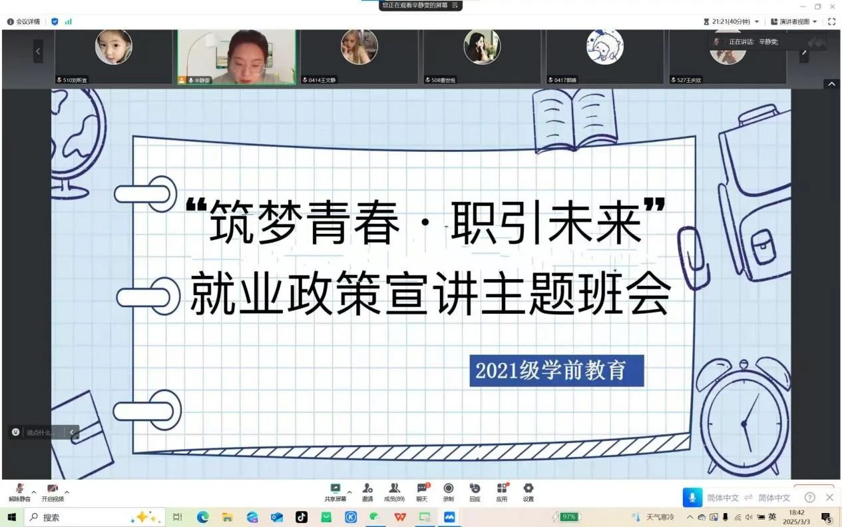Open the 会议详情 meeting details
The image size is (842, 527).
pyautogui.click(x=23, y=22)
